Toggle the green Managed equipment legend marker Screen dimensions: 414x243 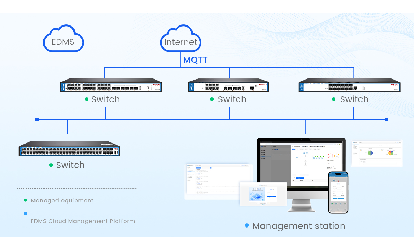25,200
